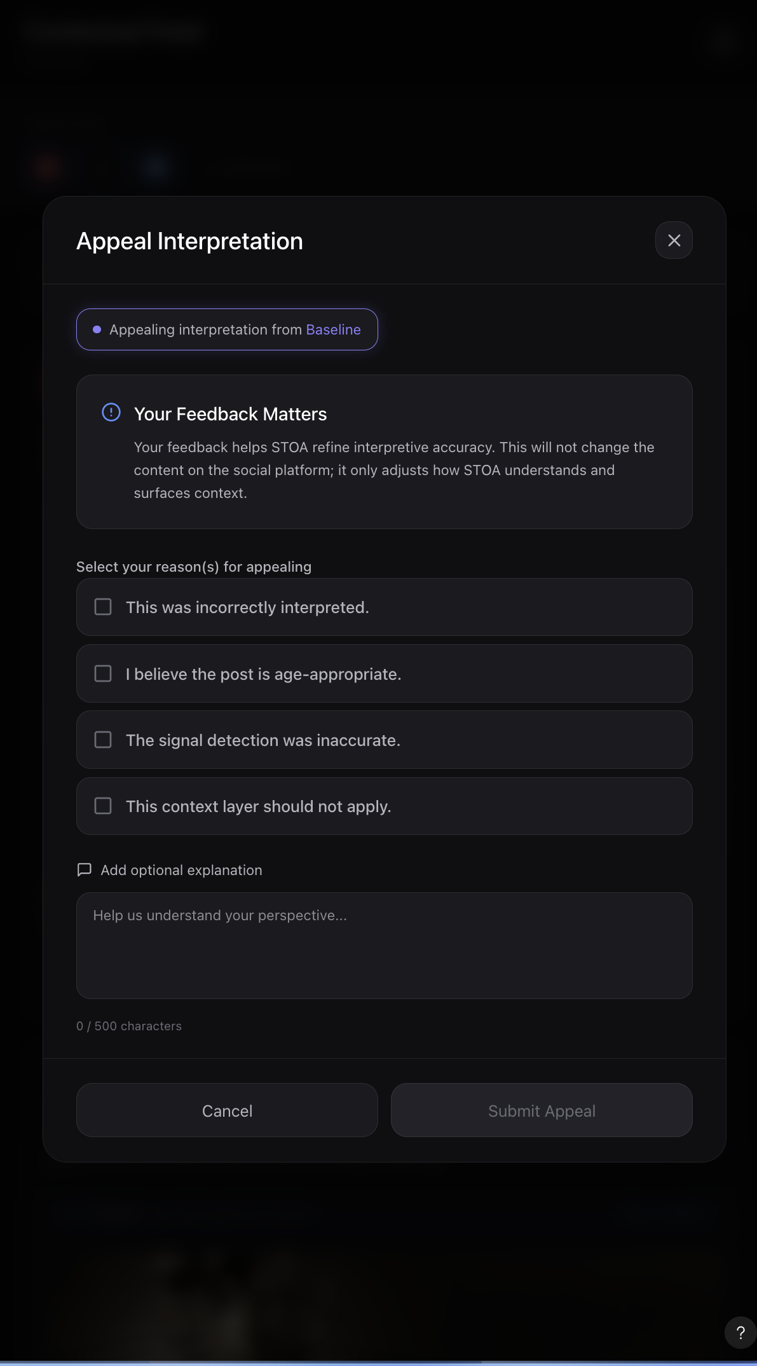Click the "0 / 500 characters" counter
The width and height of the screenshot is (757, 1366).
point(129,1026)
